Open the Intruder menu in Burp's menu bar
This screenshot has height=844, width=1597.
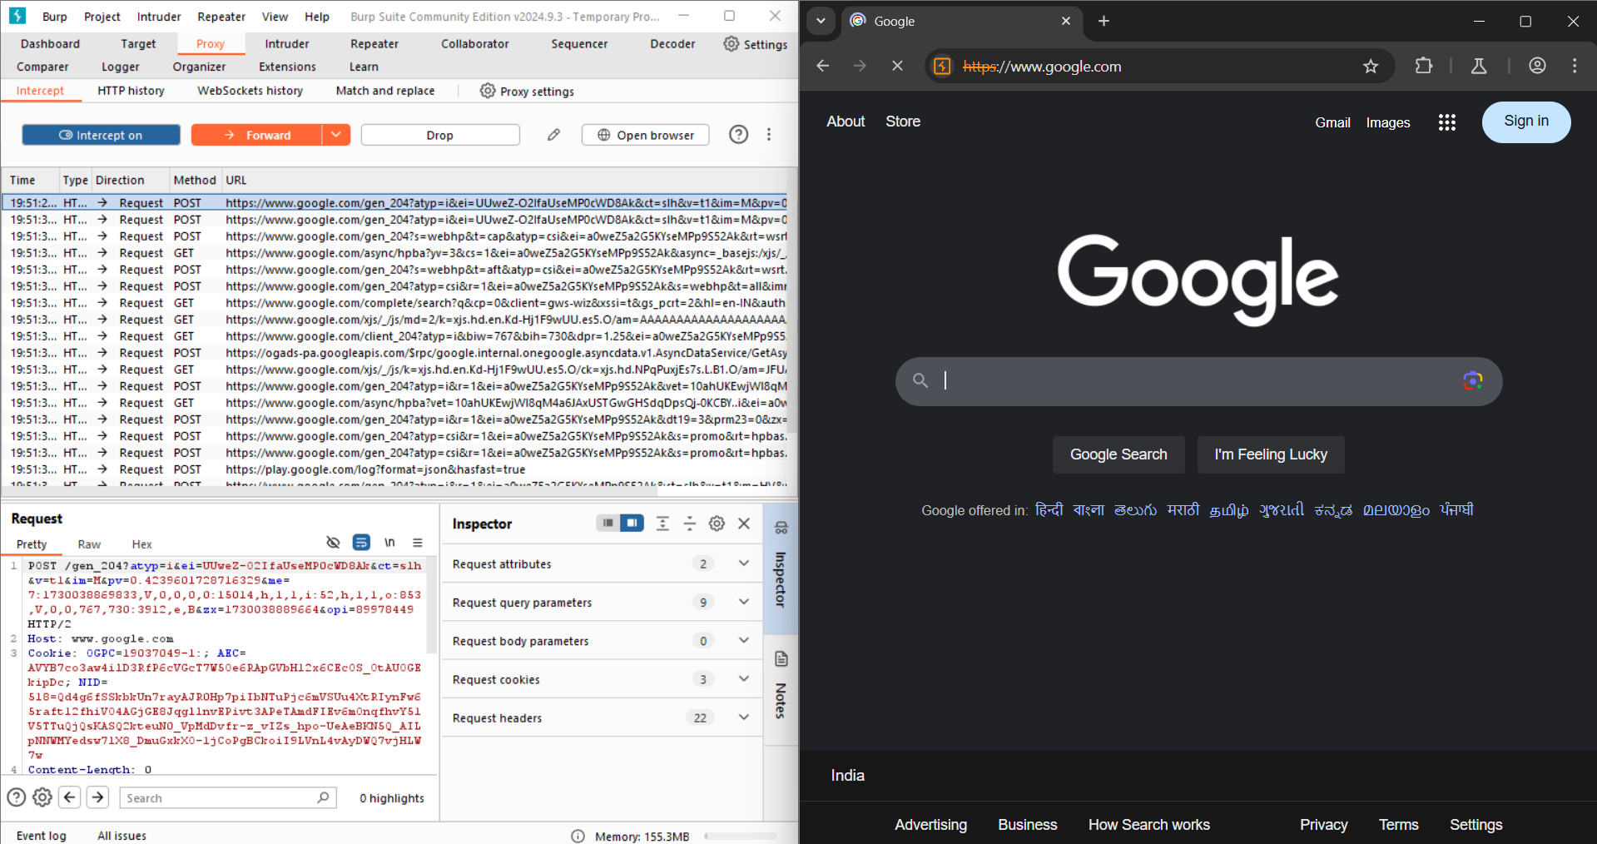click(x=157, y=16)
